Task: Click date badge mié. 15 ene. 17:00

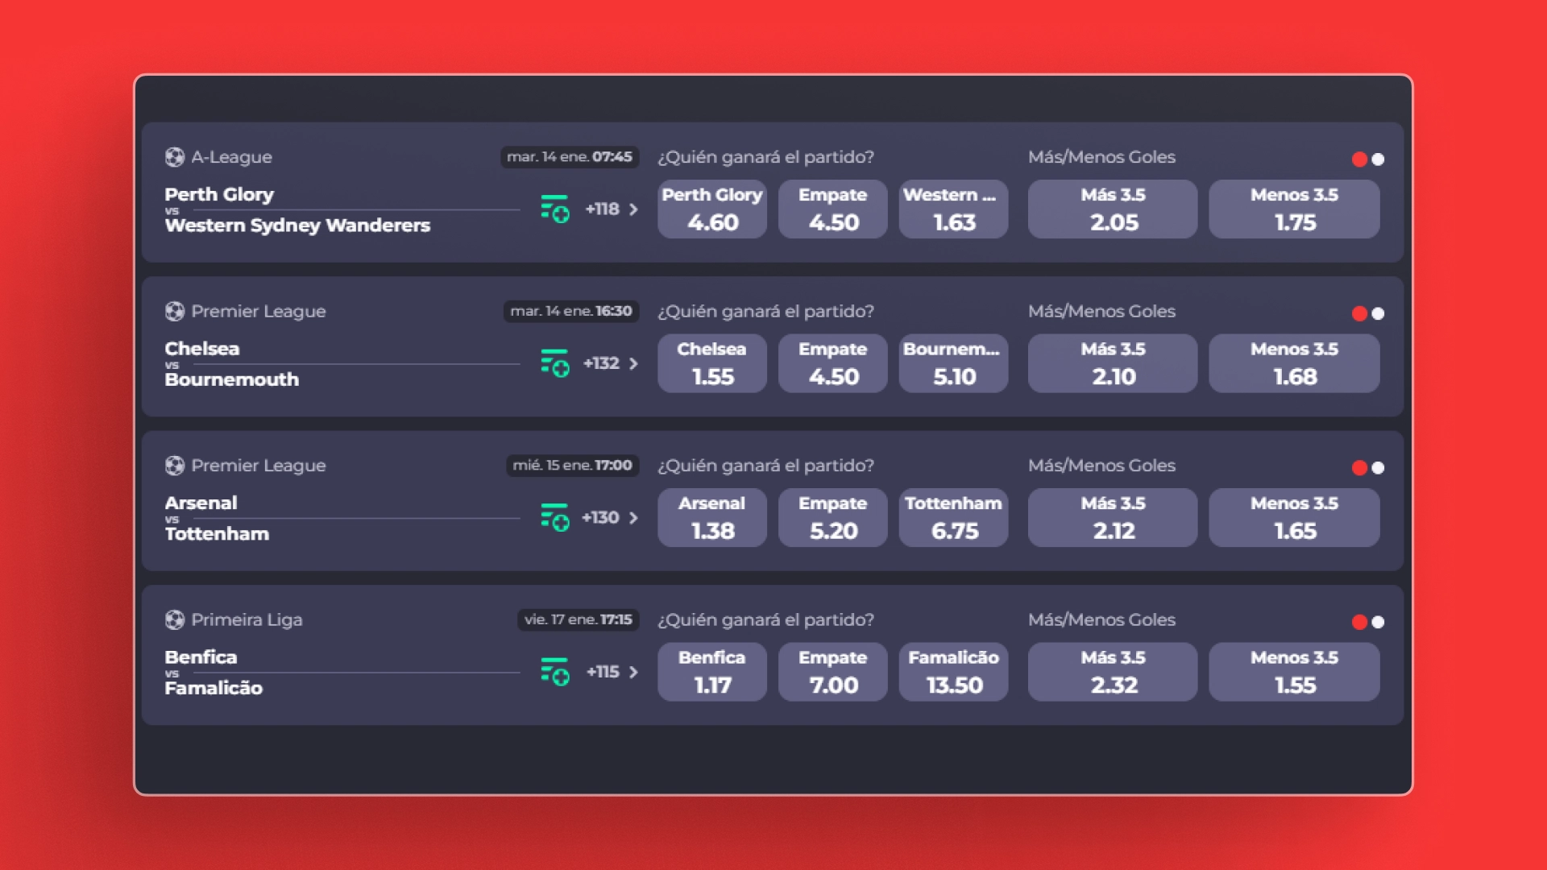Action: (x=573, y=466)
